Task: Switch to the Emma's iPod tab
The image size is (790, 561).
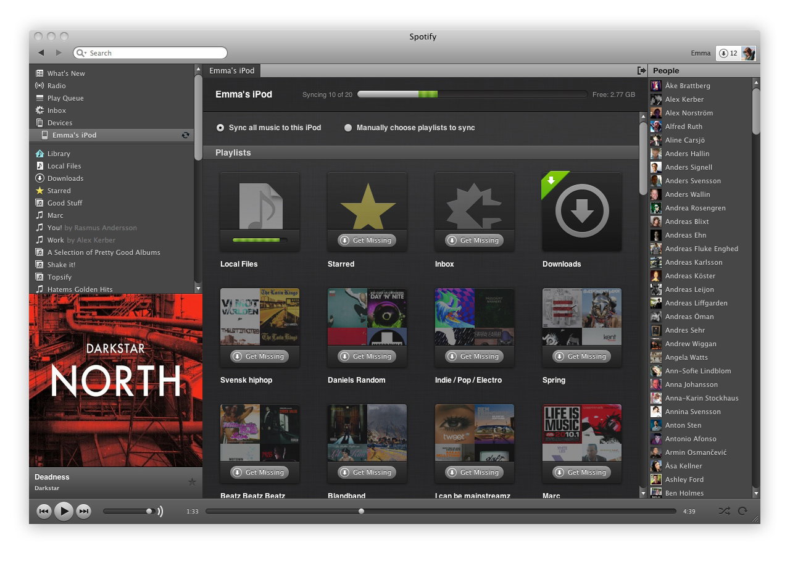Action: (232, 70)
